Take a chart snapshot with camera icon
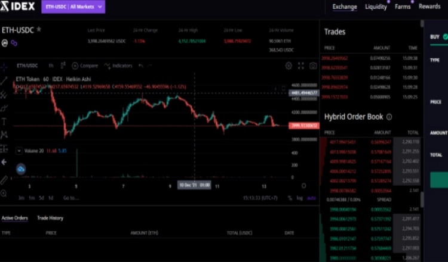This screenshot has height=262, width=448. click(x=313, y=65)
